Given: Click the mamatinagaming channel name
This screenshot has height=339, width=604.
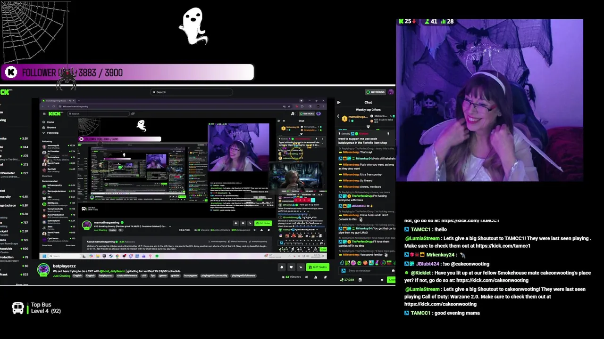Looking at the screenshot, I should (107, 222).
